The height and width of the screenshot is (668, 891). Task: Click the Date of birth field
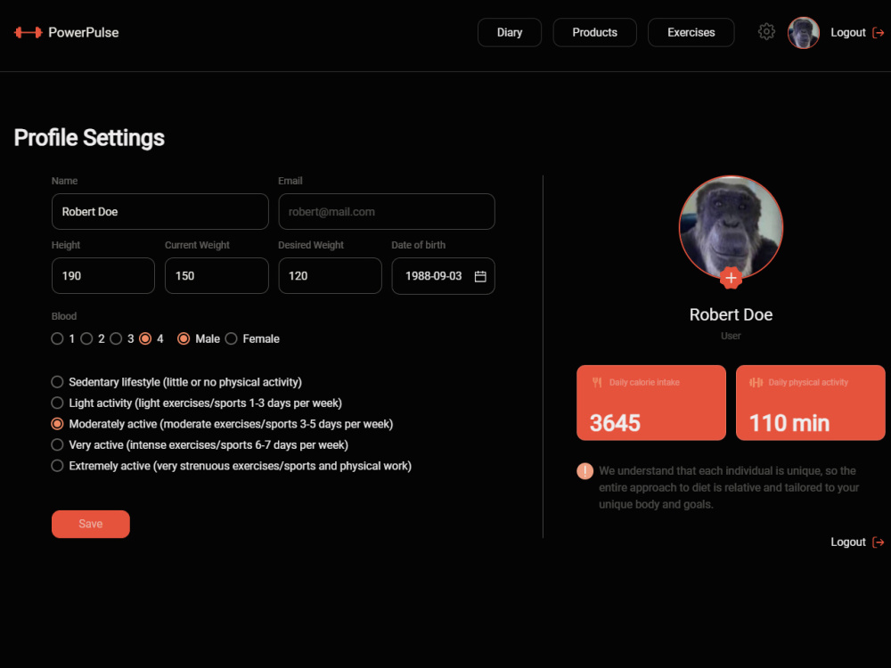(x=443, y=276)
